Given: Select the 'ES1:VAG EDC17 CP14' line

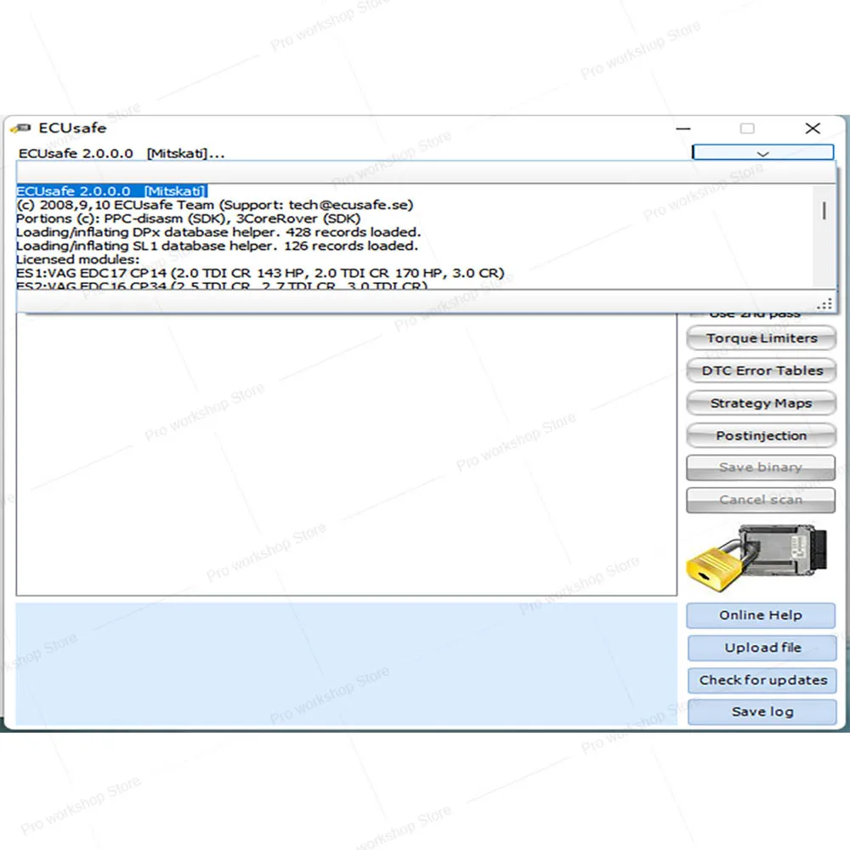Looking at the screenshot, I should tap(260, 273).
